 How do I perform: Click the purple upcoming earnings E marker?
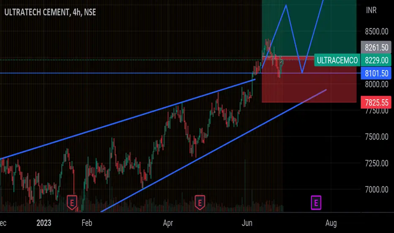pos(316,202)
